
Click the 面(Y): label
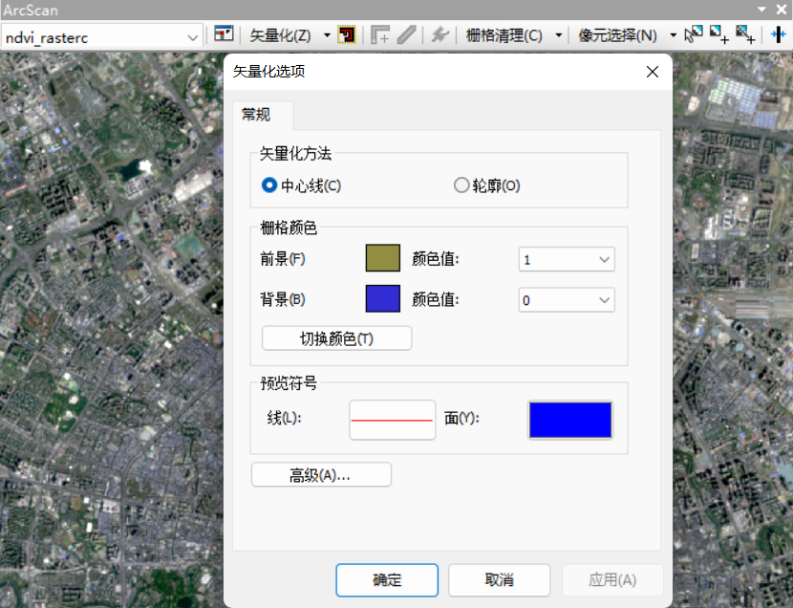(461, 419)
